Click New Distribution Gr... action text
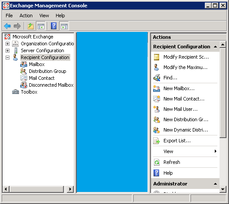 pos(186,119)
